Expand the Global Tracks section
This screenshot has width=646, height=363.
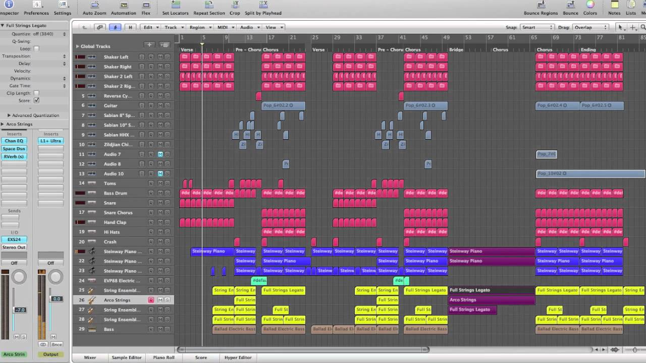[x=77, y=46]
